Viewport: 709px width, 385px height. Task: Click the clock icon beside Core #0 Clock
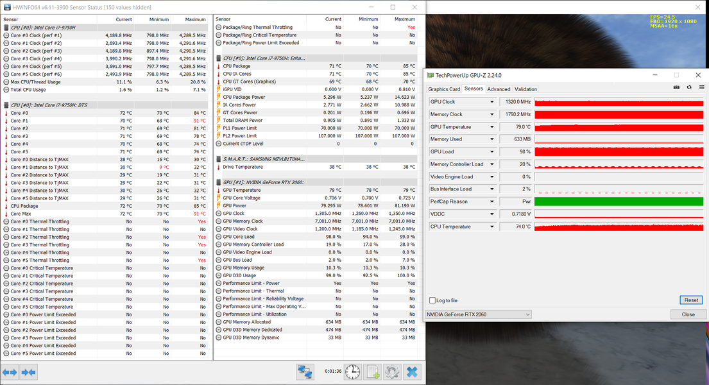(x=6, y=35)
